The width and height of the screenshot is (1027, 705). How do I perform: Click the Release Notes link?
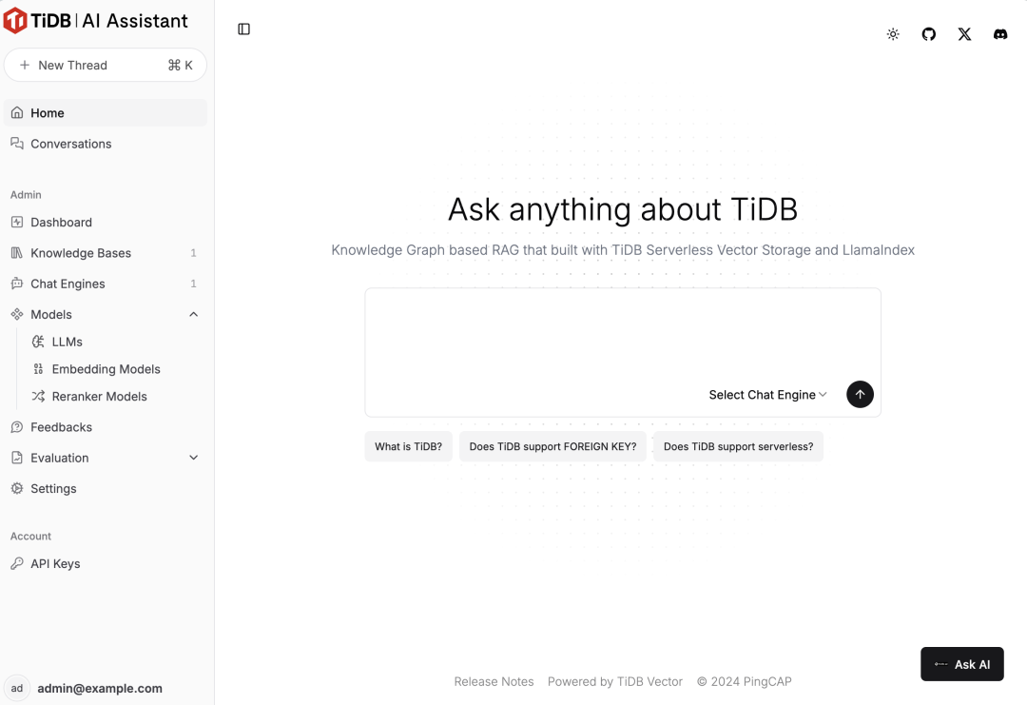(494, 681)
